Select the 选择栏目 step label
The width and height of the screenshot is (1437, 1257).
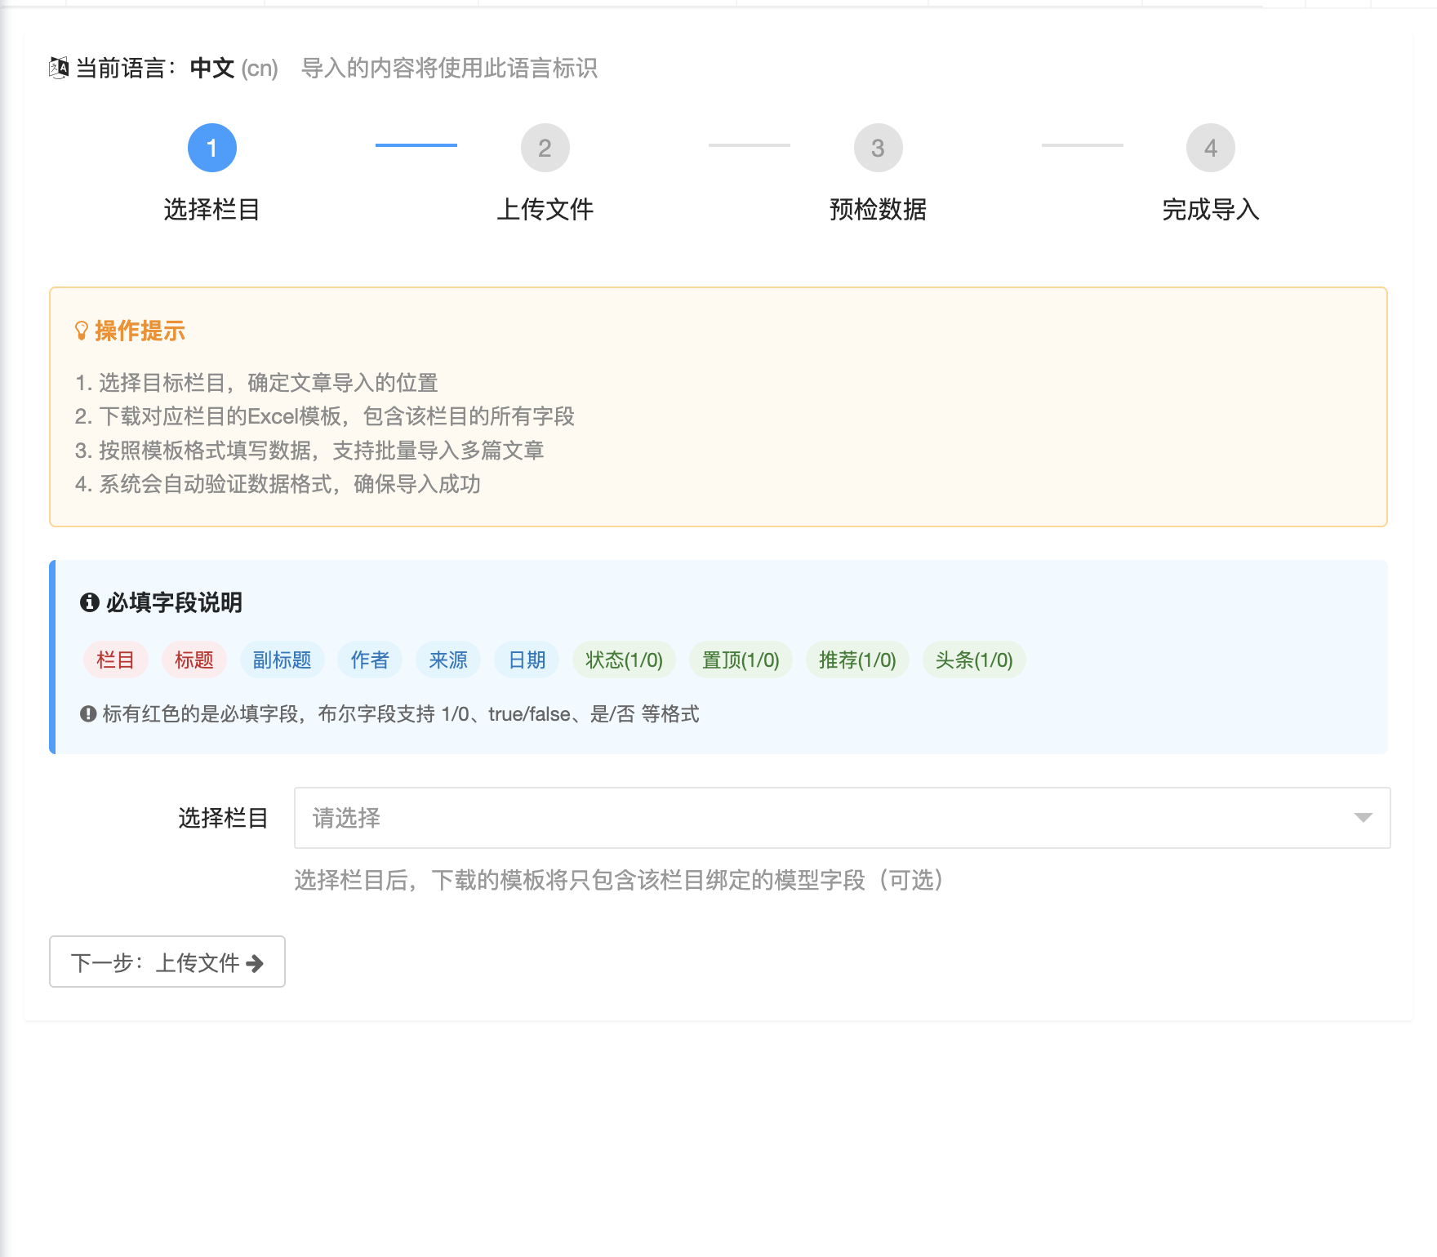[211, 210]
